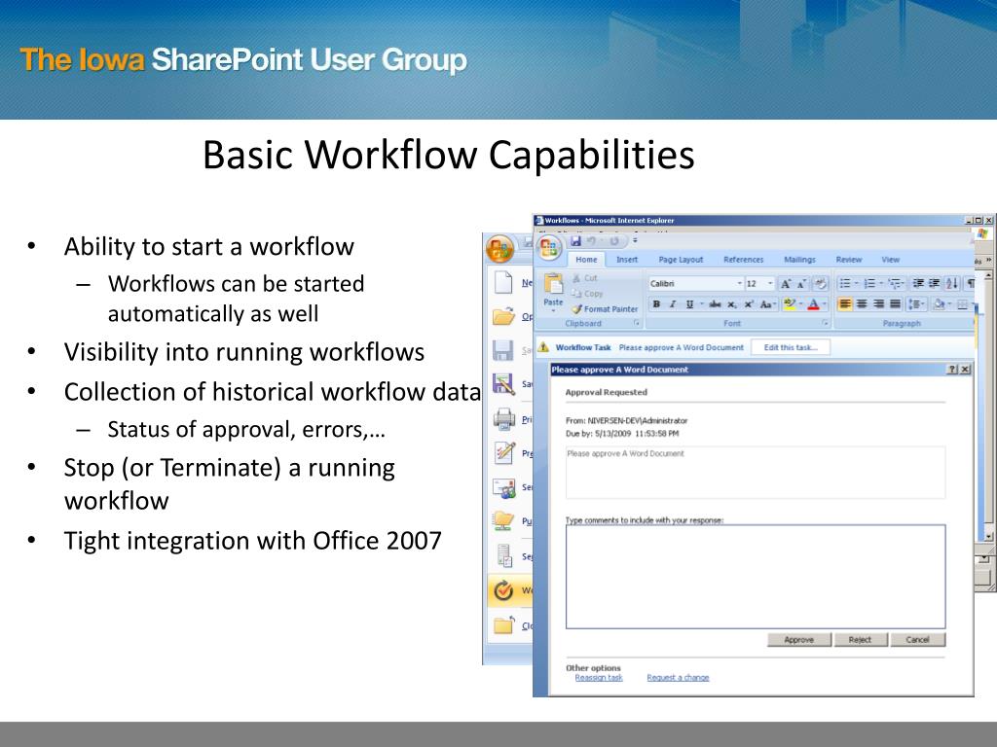Click the Clear Formatting icon
Screen dimensions: 997x747
pyautogui.click(x=820, y=283)
